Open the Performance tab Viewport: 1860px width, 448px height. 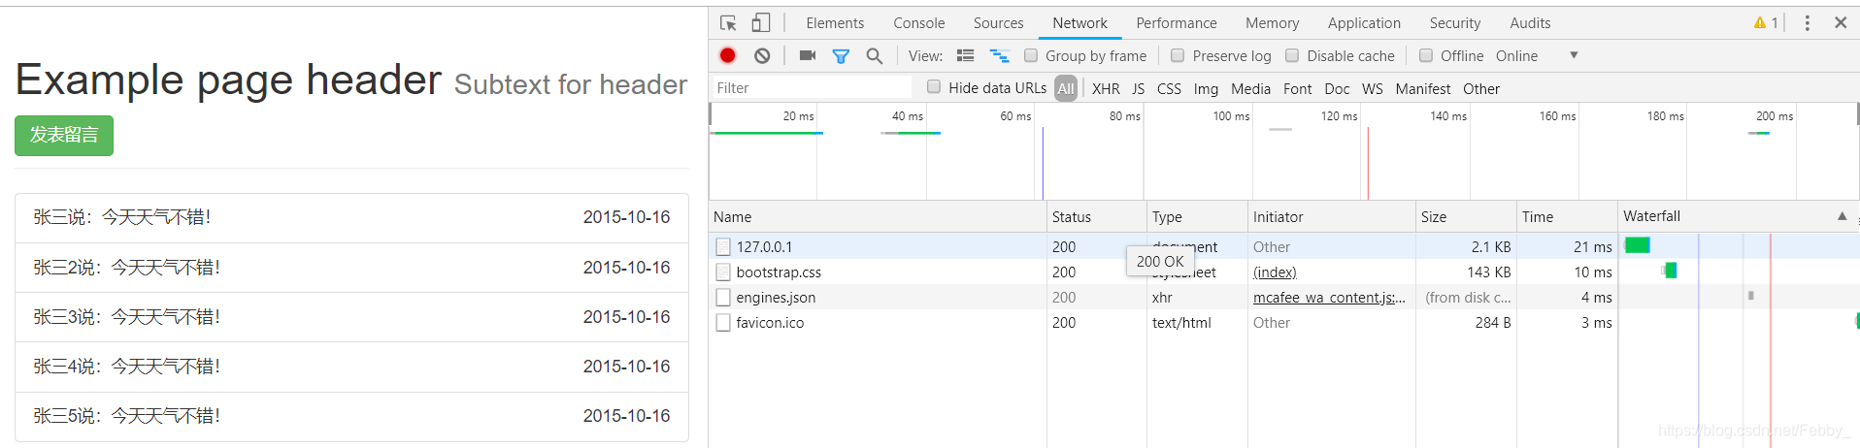1177,23
